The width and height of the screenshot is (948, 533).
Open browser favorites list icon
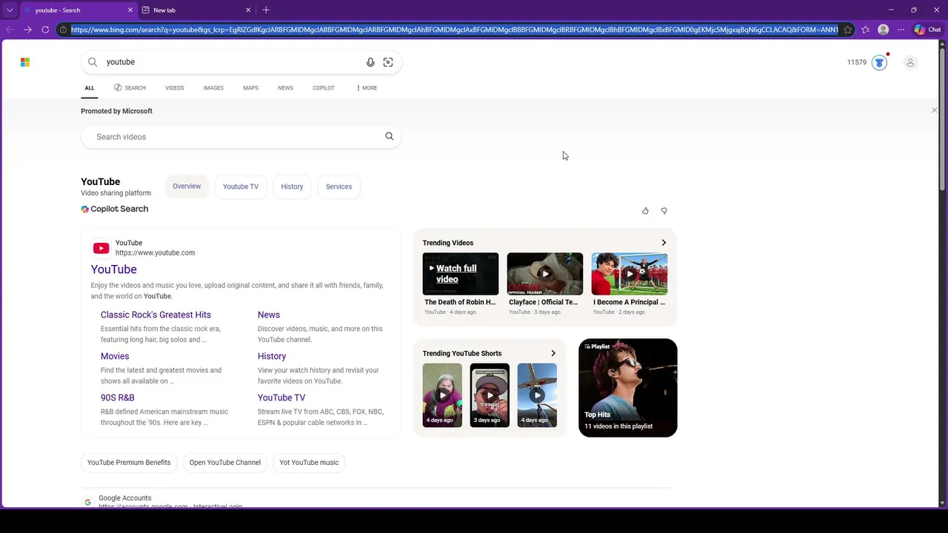click(x=865, y=30)
